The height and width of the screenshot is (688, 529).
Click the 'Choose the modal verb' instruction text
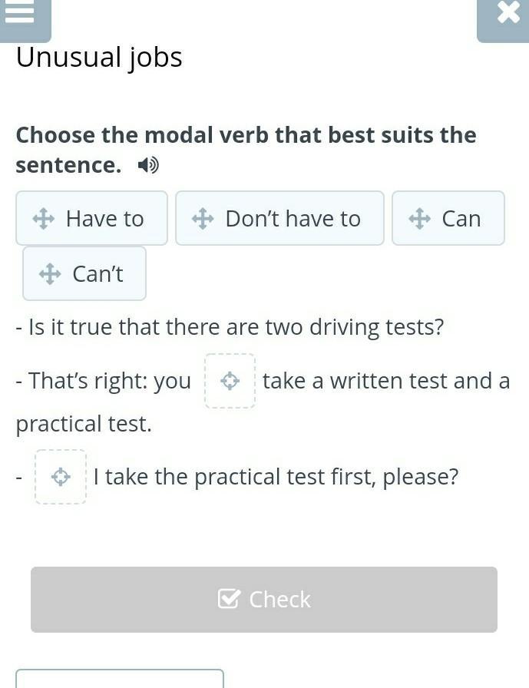pos(246,150)
